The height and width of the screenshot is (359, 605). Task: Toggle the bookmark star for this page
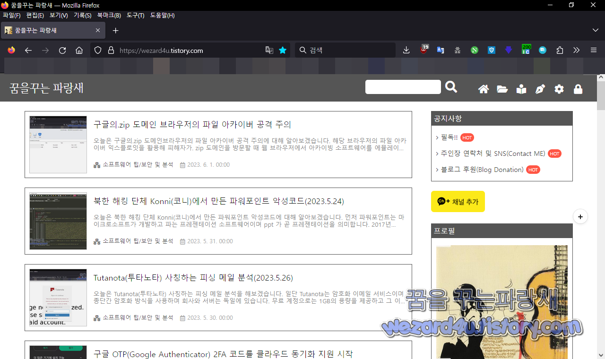282,50
